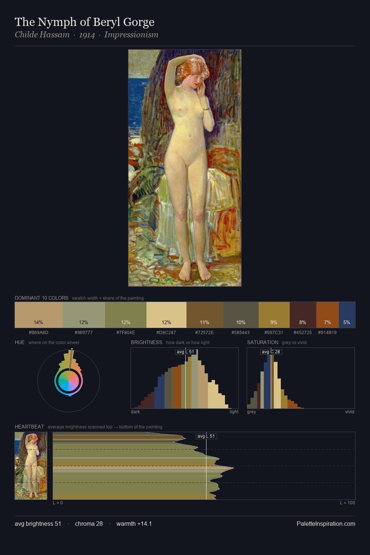
Task: Click the hex code #997C31 label
Action: (274, 333)
